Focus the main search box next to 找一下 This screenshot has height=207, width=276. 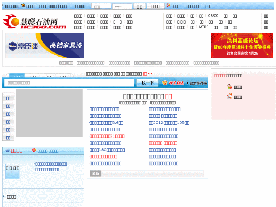(69, 83)
